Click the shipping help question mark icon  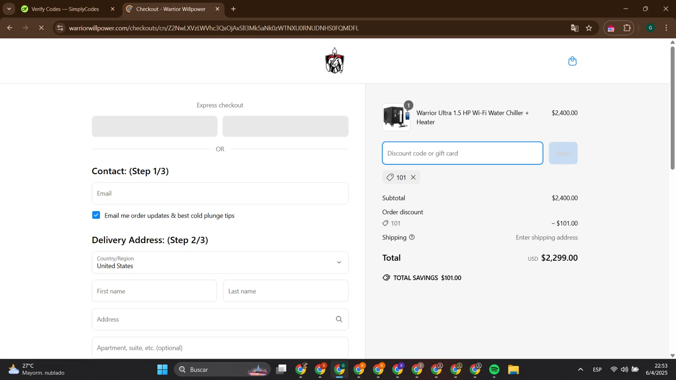click(412, 237)
